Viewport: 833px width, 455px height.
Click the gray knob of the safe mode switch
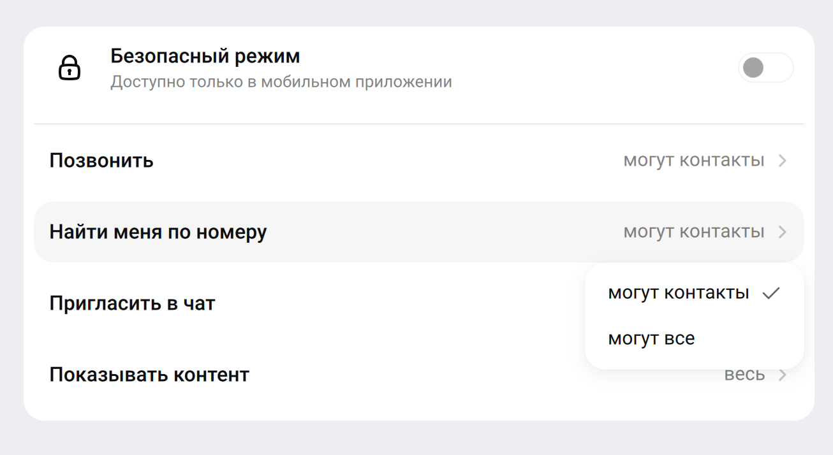[754, 68]
